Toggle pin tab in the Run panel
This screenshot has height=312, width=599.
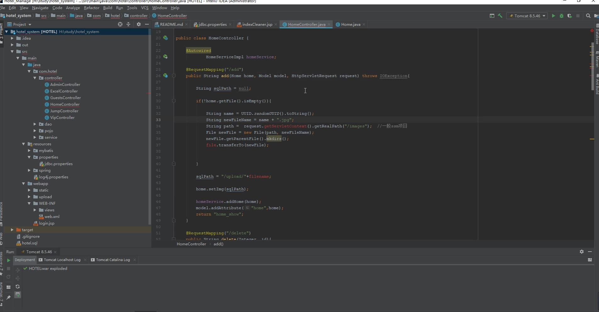pos(8,297)
